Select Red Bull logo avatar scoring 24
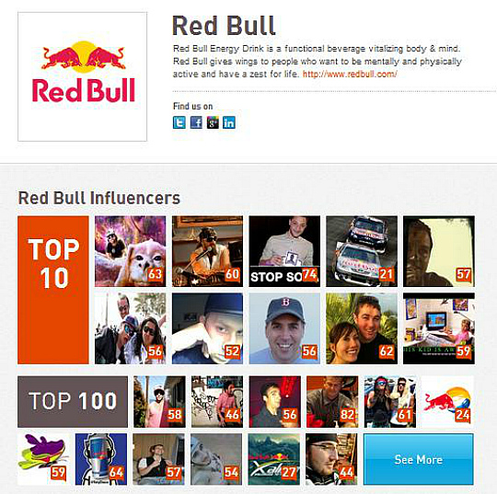Viewport: 497px width, 494px height. (447, 401)
